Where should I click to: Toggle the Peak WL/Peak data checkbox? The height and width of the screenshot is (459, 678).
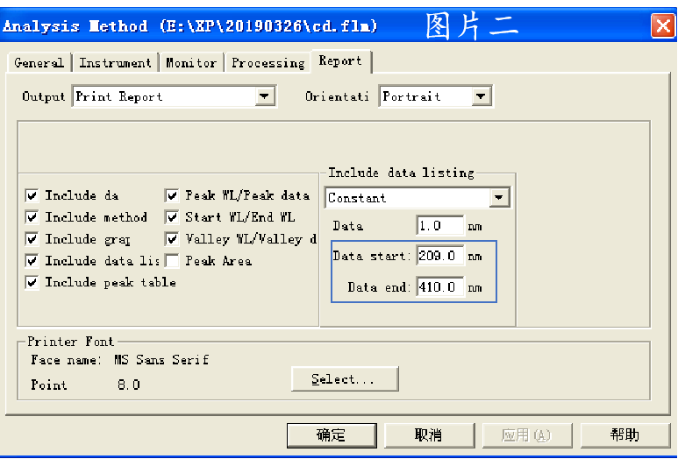pos(172,195)
